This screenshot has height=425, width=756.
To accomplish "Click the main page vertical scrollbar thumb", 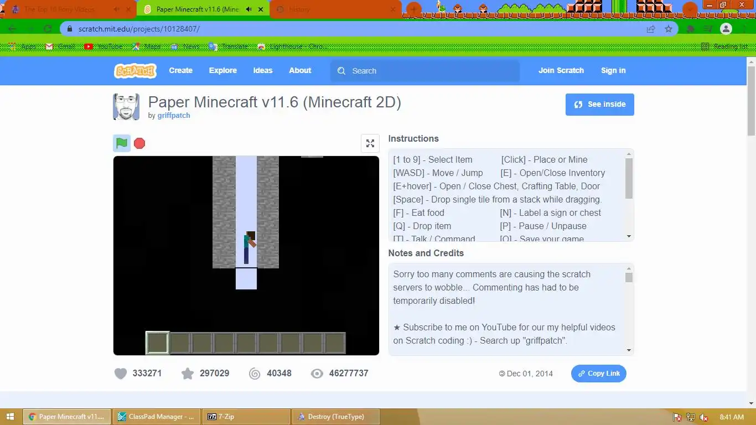I will coord(751,101).
